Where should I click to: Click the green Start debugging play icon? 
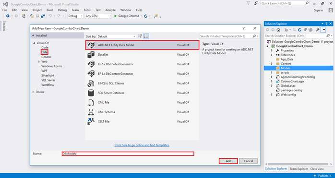[x=115, y=16]
